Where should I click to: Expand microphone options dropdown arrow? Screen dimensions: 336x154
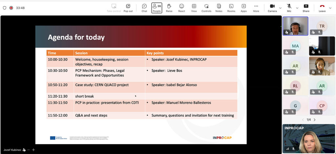coord(297,8)
